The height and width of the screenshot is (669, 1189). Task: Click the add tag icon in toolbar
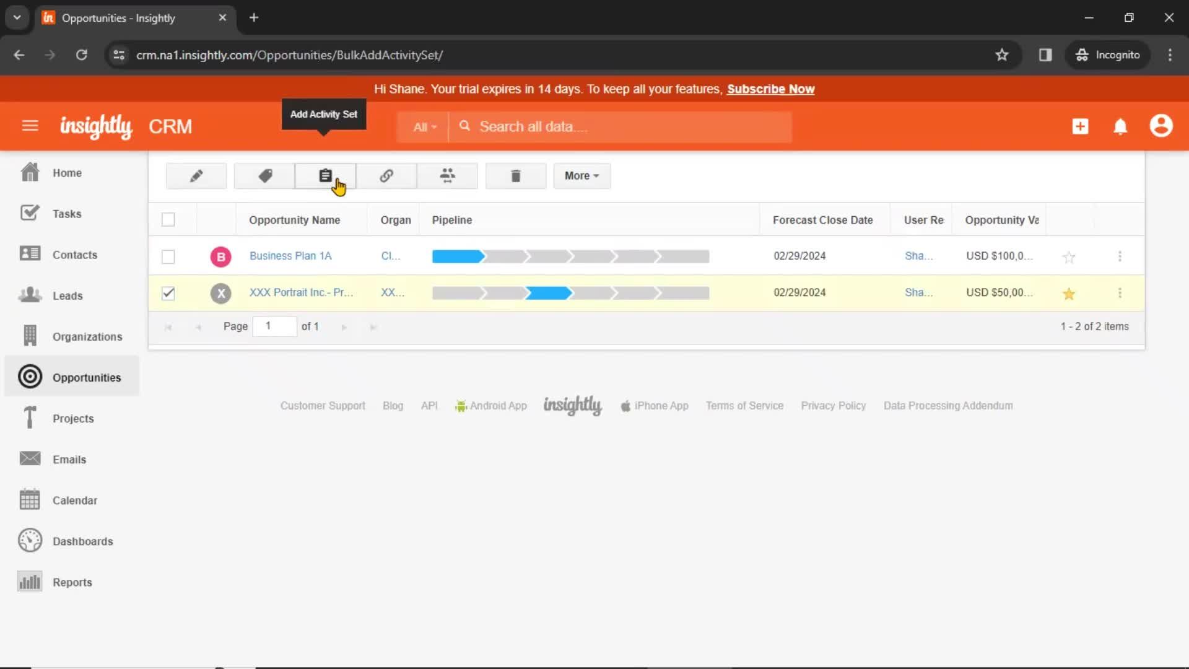tap(264, 176)
